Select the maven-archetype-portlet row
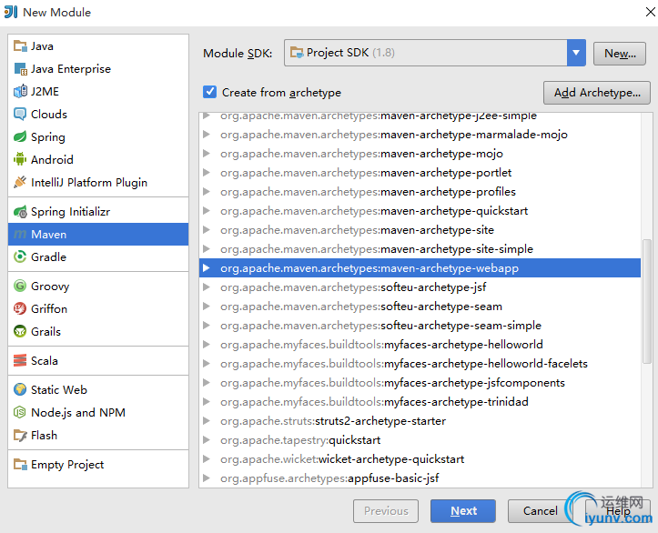This screenshot has height=533, width=658. click(420, 172)
